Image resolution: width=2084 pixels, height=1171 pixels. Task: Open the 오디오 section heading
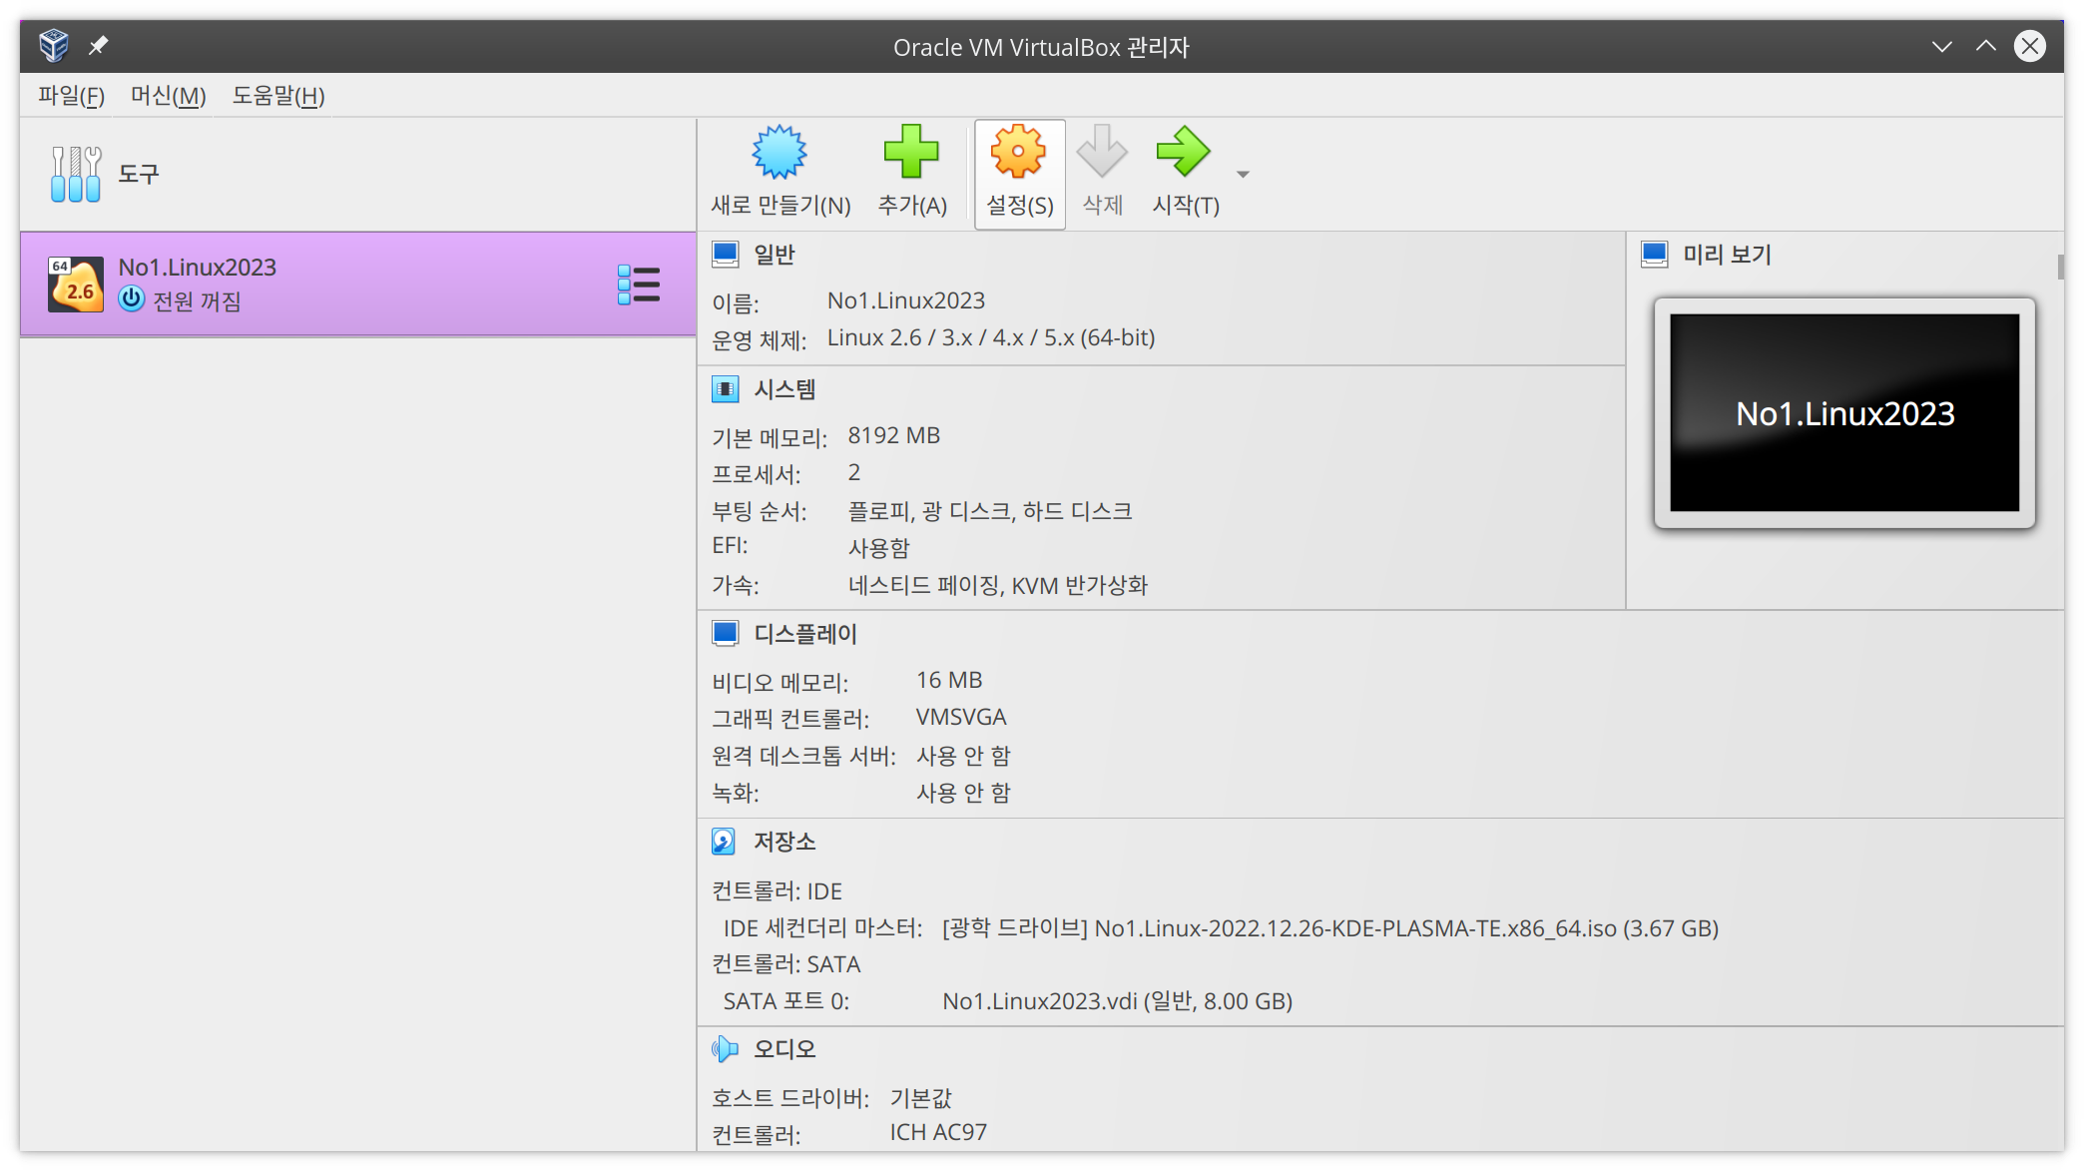[785, 1049]
